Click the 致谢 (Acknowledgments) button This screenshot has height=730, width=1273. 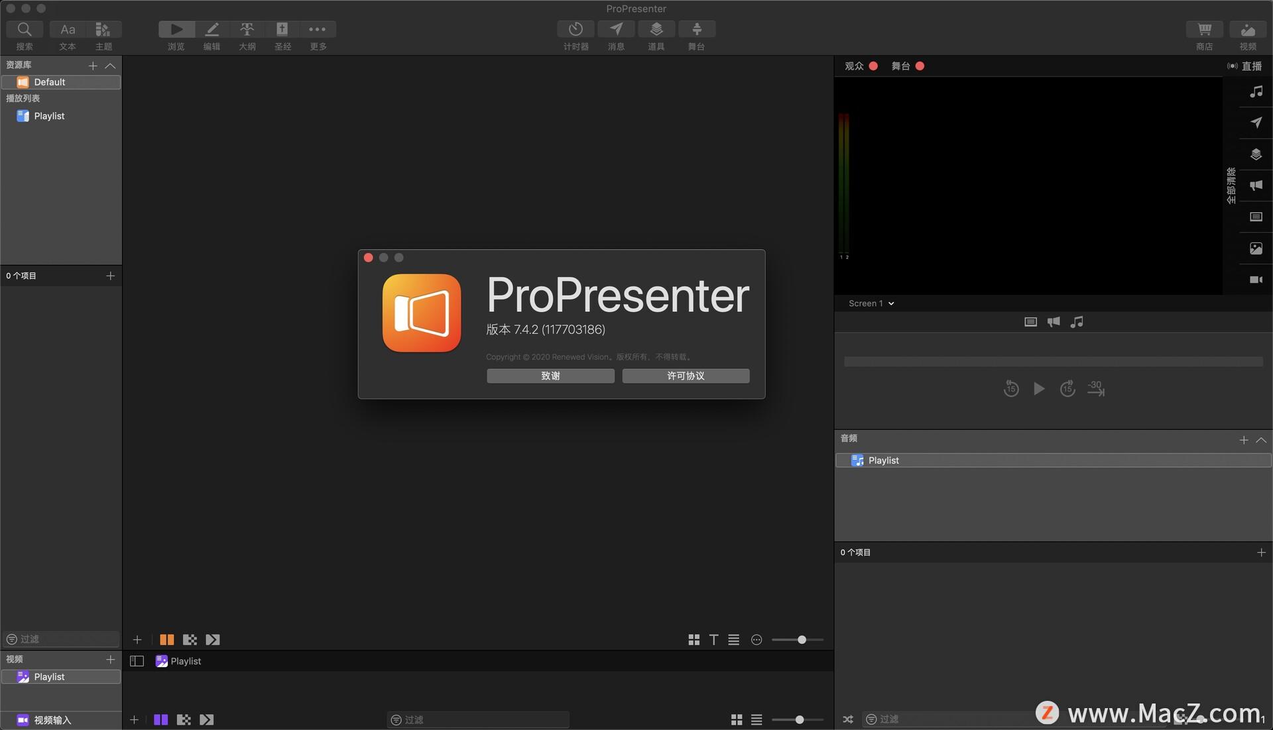550,376
